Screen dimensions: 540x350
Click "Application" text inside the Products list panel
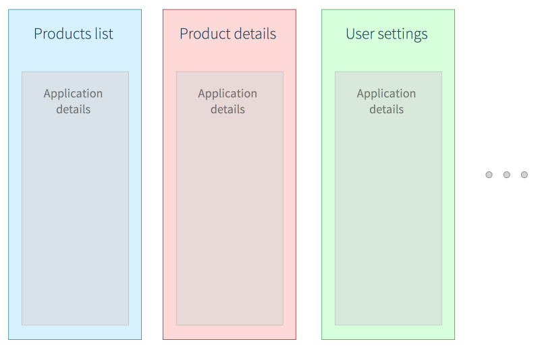click(x=73, y=94)
